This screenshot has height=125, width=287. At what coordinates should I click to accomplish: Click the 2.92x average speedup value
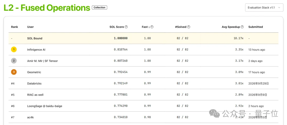tap(239, 106)
